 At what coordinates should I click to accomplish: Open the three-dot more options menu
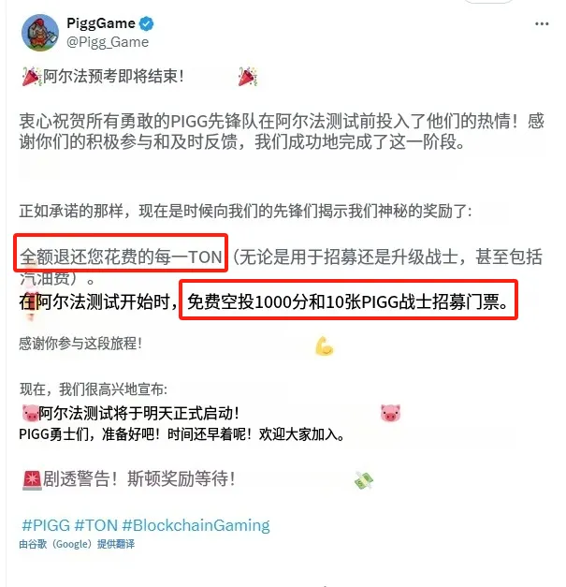click(x=542, y=24)
